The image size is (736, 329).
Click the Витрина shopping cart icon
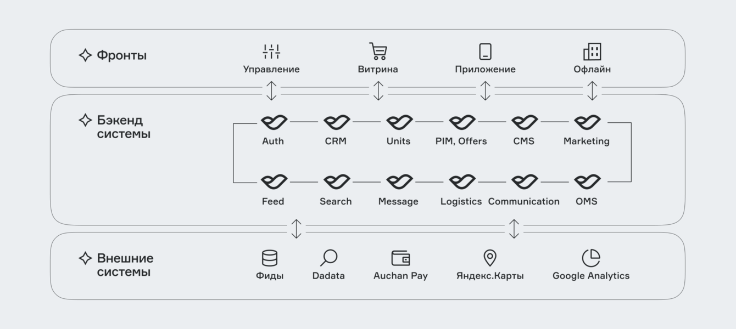(378, 52)
